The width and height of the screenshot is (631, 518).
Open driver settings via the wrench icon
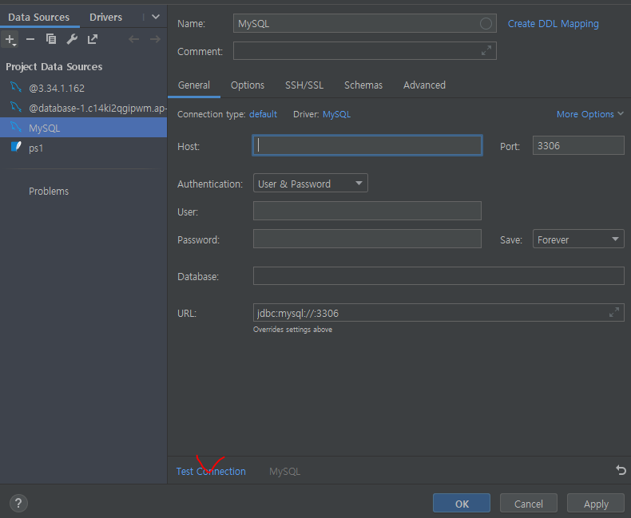pos(72,39)
